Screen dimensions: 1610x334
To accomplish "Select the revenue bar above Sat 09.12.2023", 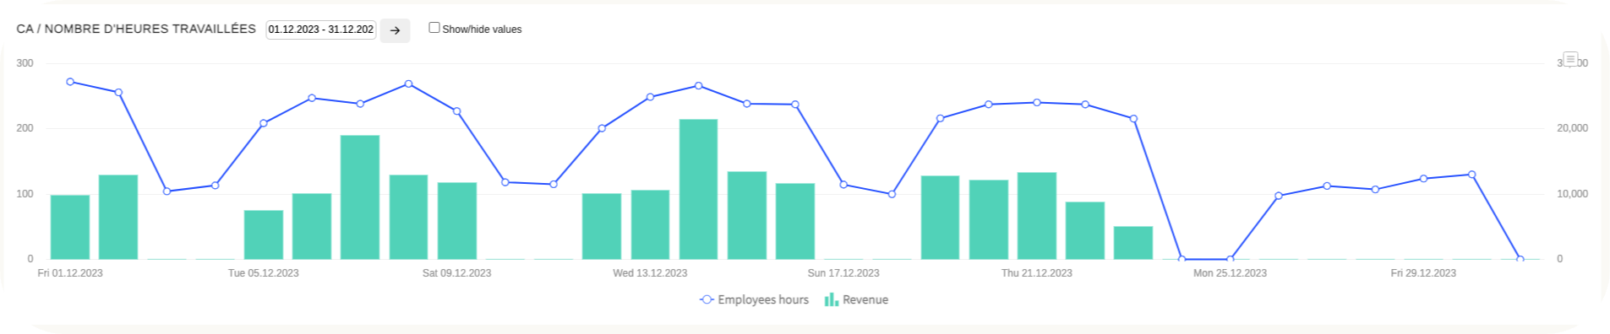I will pyautogui.click(x=457, y=221).
